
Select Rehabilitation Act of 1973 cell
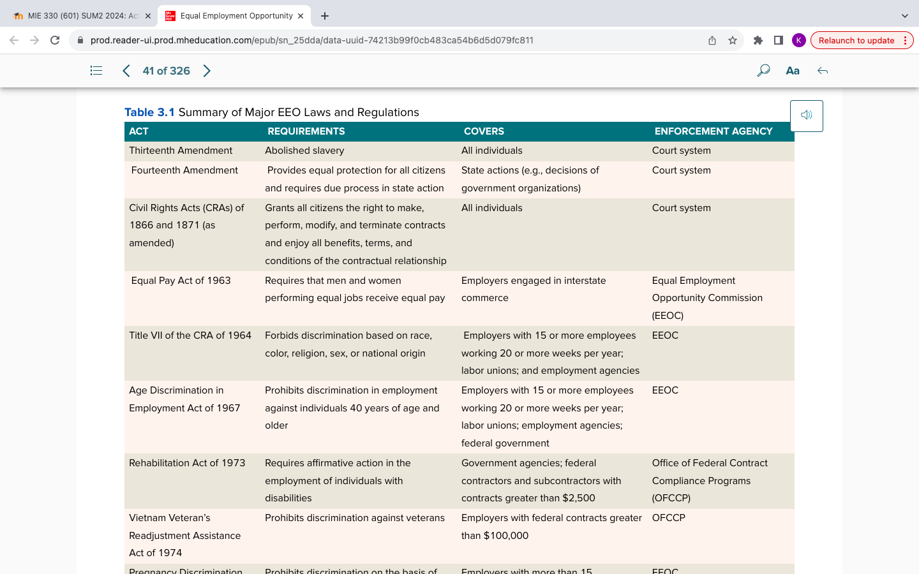pos(187,463)
